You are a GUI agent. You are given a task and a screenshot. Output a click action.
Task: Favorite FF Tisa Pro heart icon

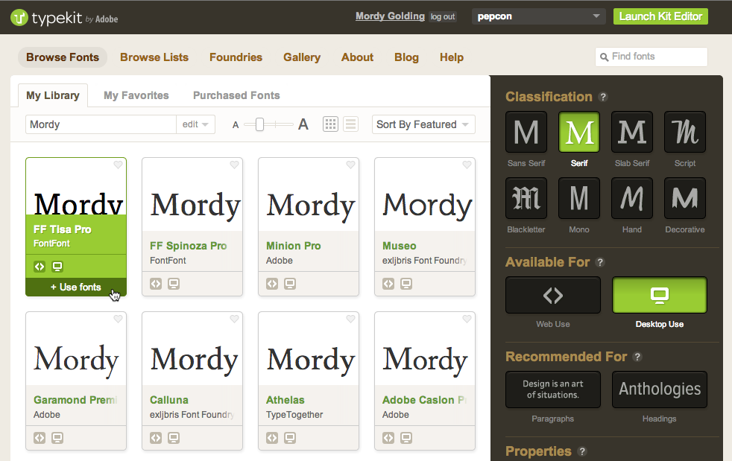(118, 165)
